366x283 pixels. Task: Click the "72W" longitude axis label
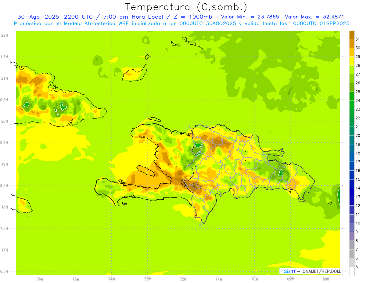183,279
